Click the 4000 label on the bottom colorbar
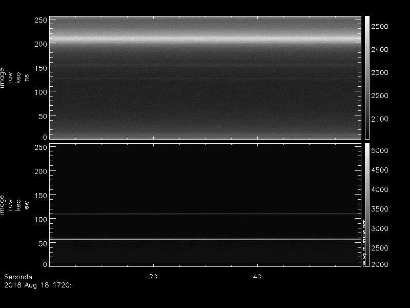The image size is (410, 308). tap(380, 189)
